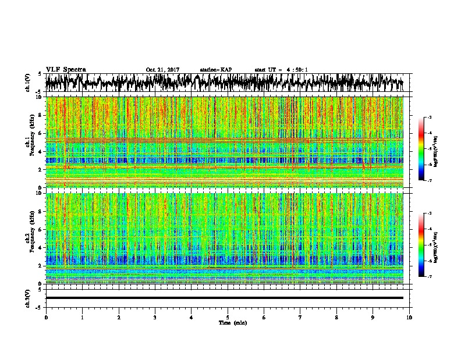Click the "-7" label on ch.2 colorbar

point(430,276)
